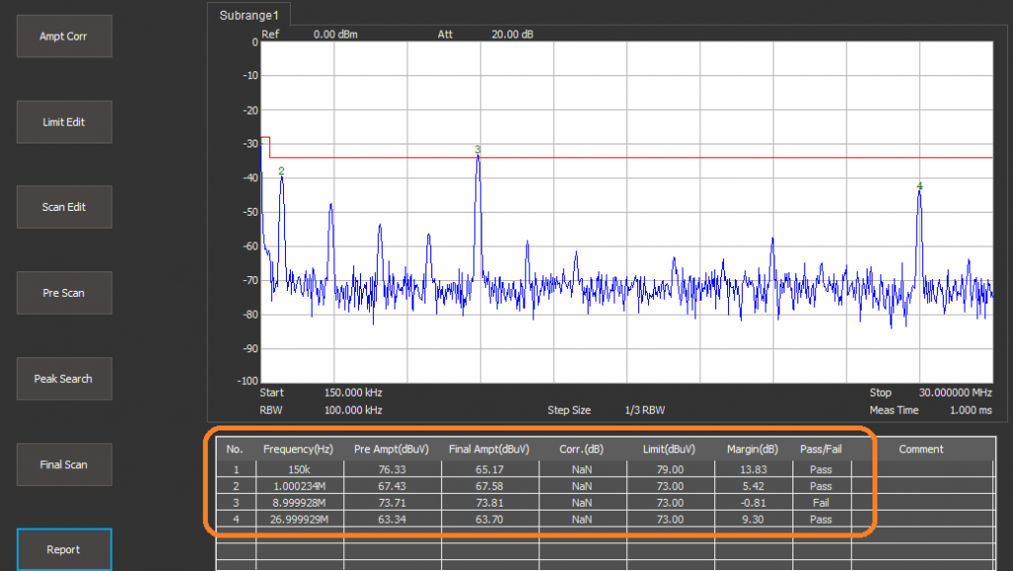Screen dimensions: 1013x571
Task: Start the Final Scan
Action: pyautogui.click(x=63, y=464)
